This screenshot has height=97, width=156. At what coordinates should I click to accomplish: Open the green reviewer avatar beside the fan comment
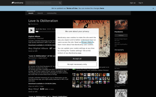pos(74,69)
